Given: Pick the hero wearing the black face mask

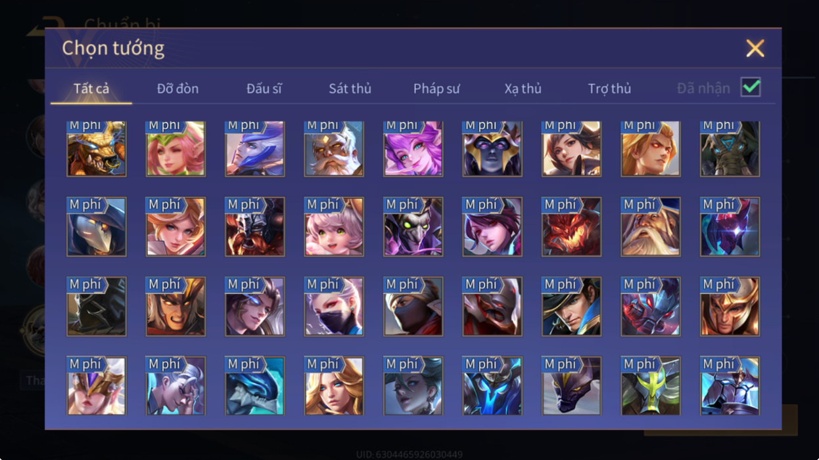Looking at the screenshot, I should pos(334,306).
